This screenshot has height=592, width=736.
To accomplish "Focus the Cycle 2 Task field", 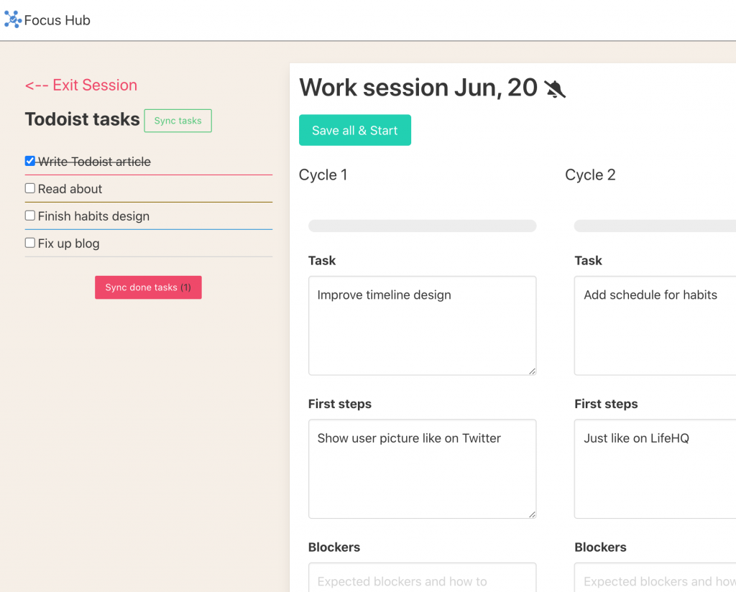I will click(655, 325).
